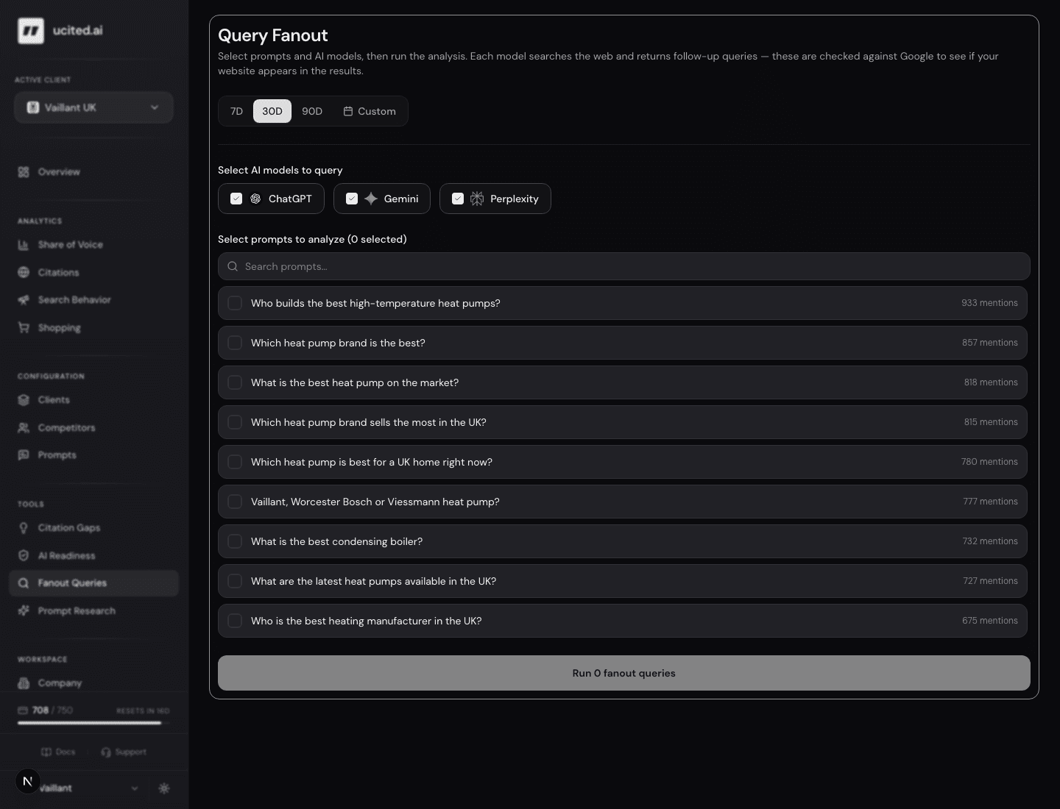Click the theme toggle sun icon
1060x809 pixels.
(x=164, y=788)
